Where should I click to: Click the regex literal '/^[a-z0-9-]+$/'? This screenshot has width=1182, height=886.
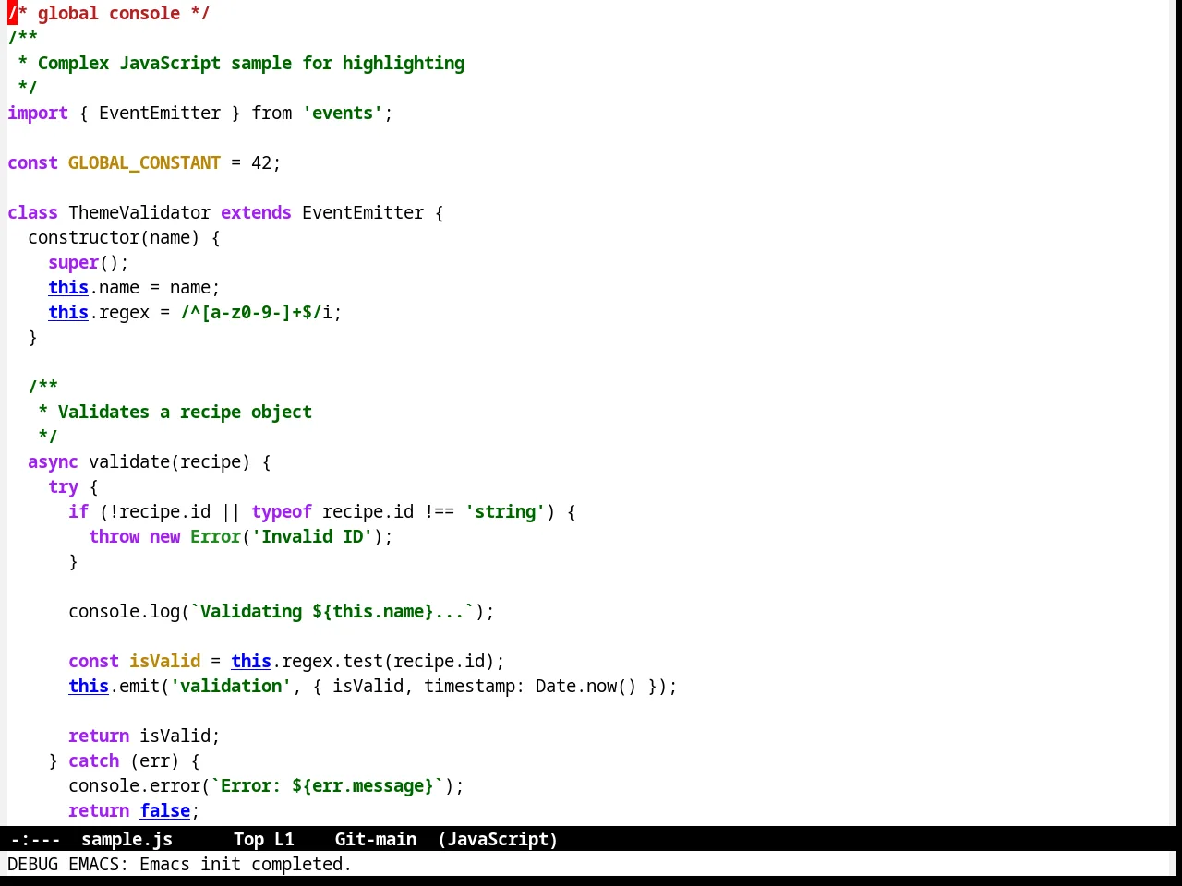pos(251,312)
